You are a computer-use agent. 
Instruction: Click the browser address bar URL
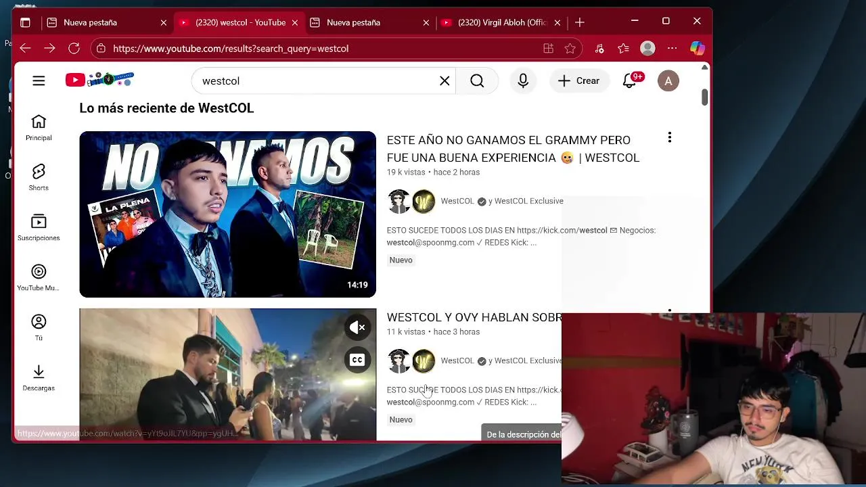pos(231,49)
